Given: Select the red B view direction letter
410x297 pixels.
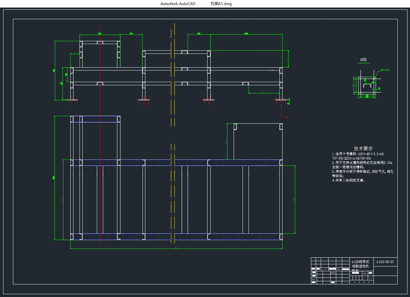Looking at the screenshot, I should tap(287, 117).
